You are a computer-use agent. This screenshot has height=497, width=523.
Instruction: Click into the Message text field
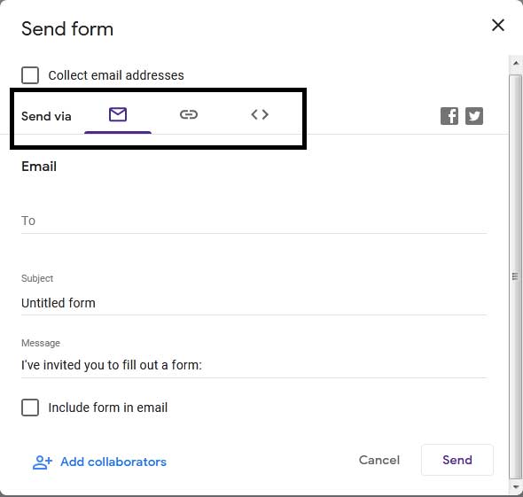tap(254, 365)
